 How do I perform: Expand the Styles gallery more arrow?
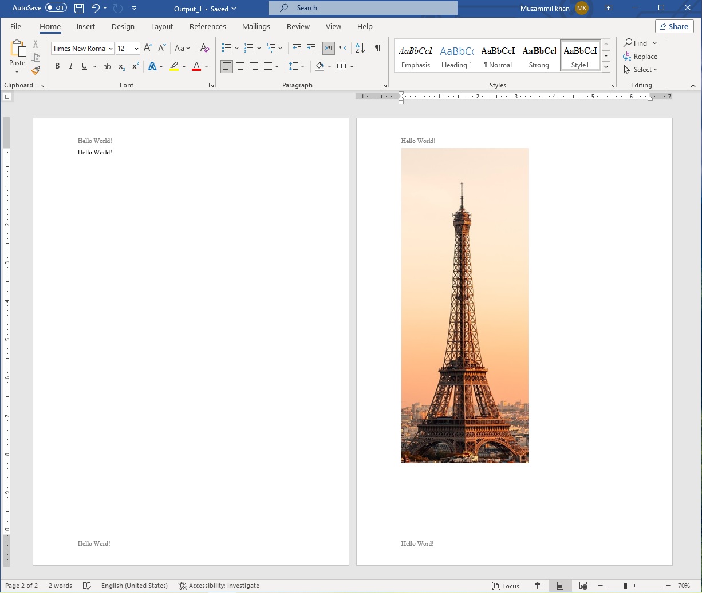(x=606, y=67)
